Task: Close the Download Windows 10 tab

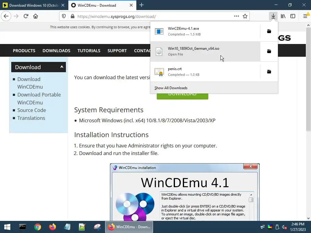Action: pyautogui.click(x=63, y=5)
